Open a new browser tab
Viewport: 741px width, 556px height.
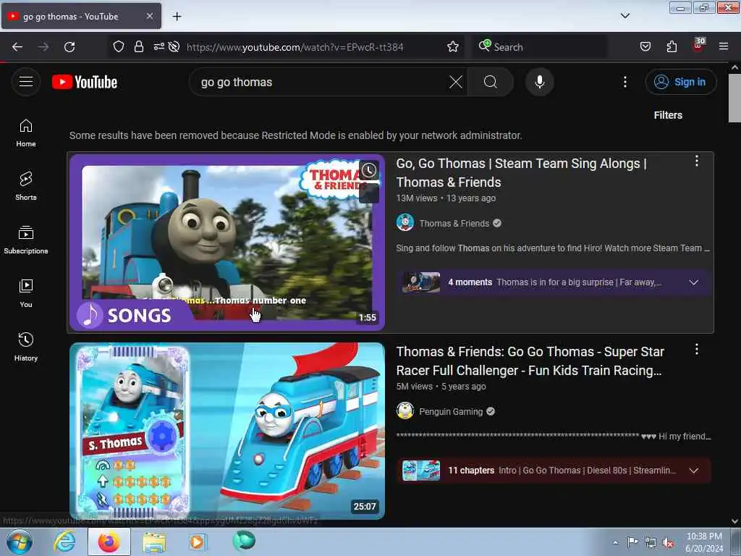[x=177, y=17]
